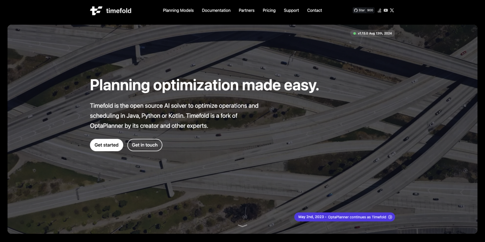Click the Get in touch button
The image size is (485, 242).
coord(145,145)
